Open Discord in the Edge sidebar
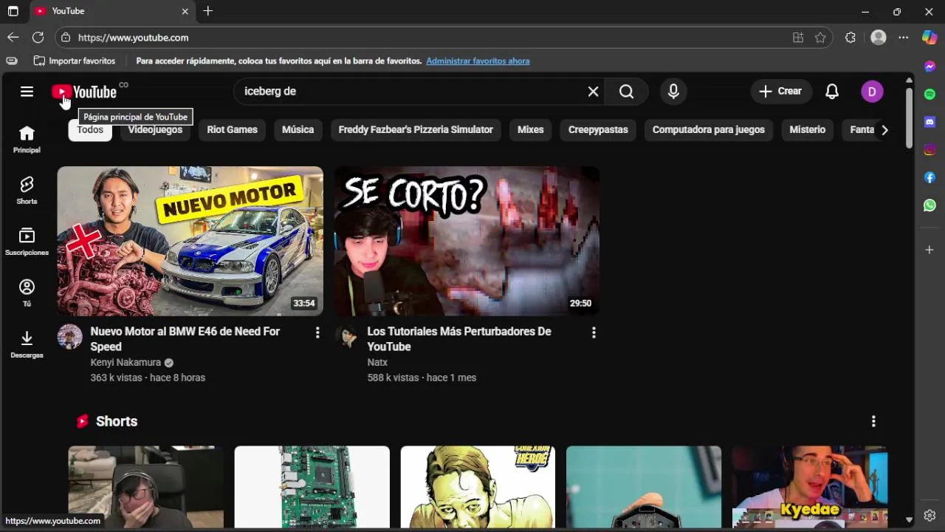The height and width of the screenshot is (532, 945). coord(929,122)
